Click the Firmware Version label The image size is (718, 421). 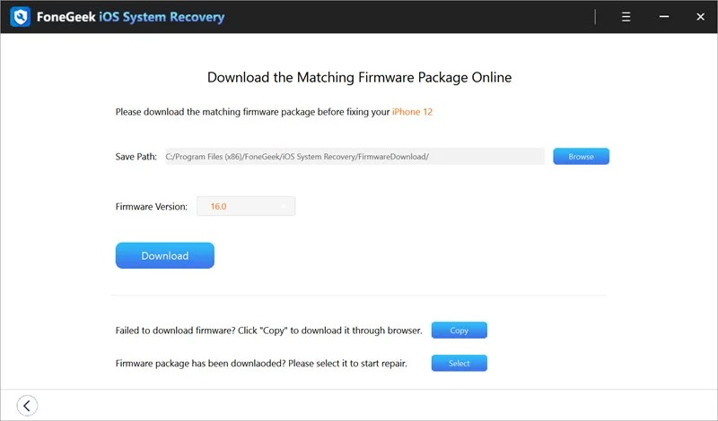tap(152, 207)
